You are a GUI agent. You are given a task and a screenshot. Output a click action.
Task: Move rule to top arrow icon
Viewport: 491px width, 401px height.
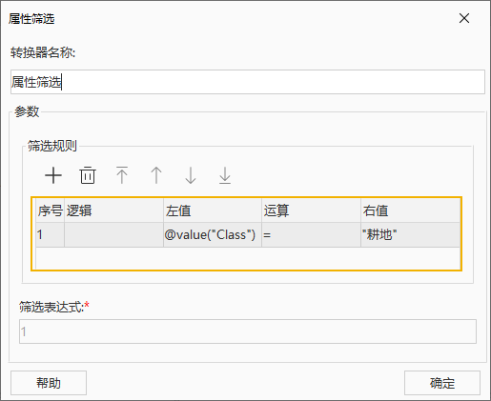pos(122,175)
